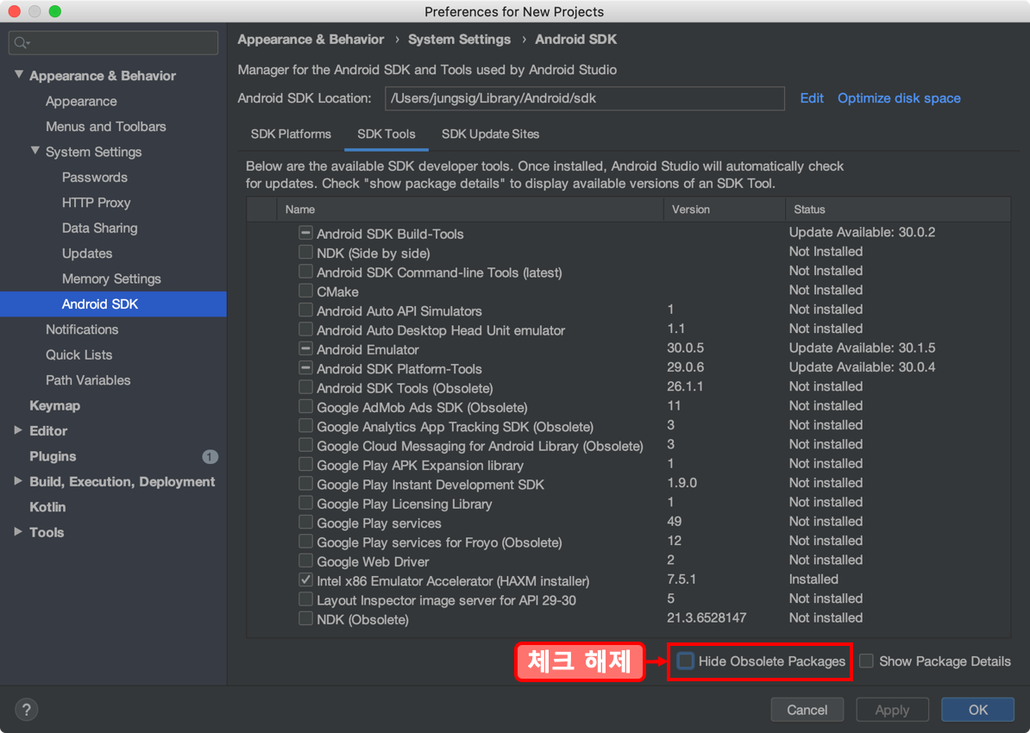This screenshot has height=733, width=1030.
Task: Select the SDK Tools tab
Action: click(x=386, y=134)
